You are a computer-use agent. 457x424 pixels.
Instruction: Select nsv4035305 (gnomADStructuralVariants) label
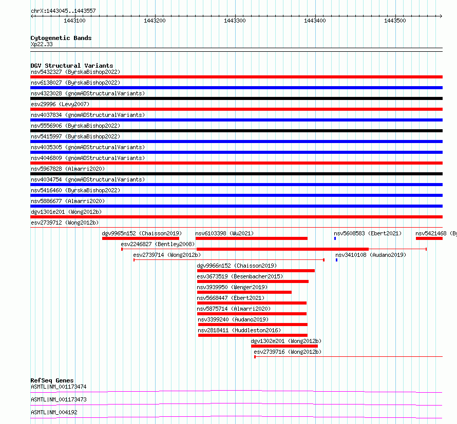(x=88, y=147)
